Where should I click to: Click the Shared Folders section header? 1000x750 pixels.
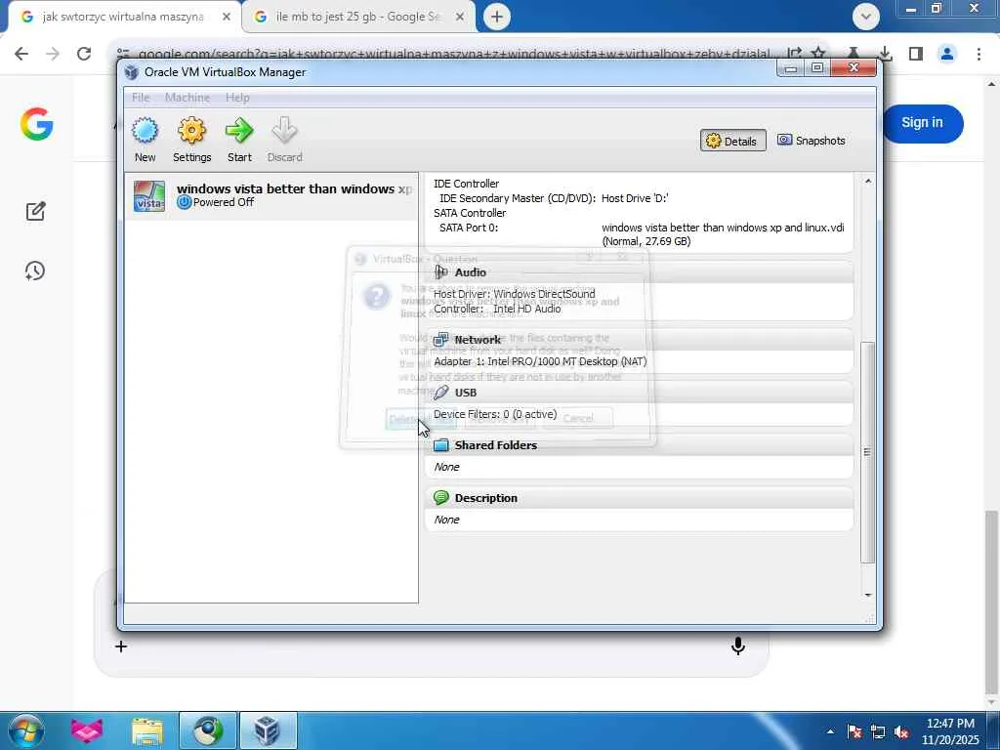point(639,445)
